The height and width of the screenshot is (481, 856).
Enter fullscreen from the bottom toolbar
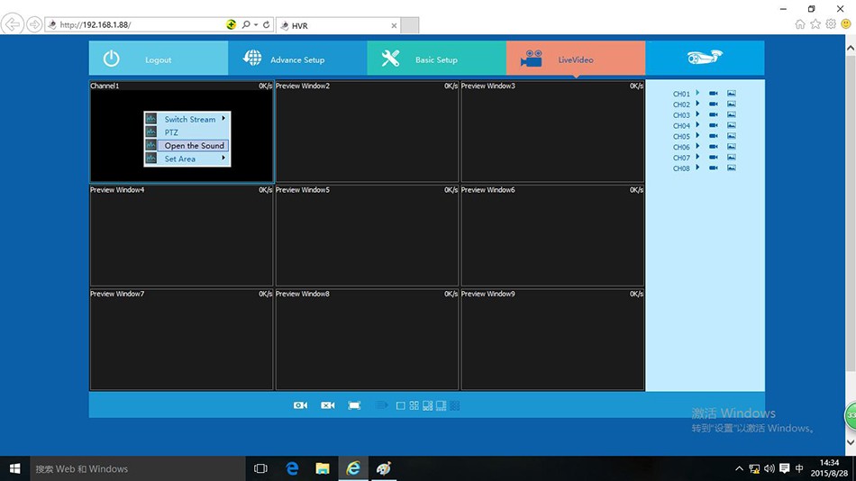click(354, 405)
